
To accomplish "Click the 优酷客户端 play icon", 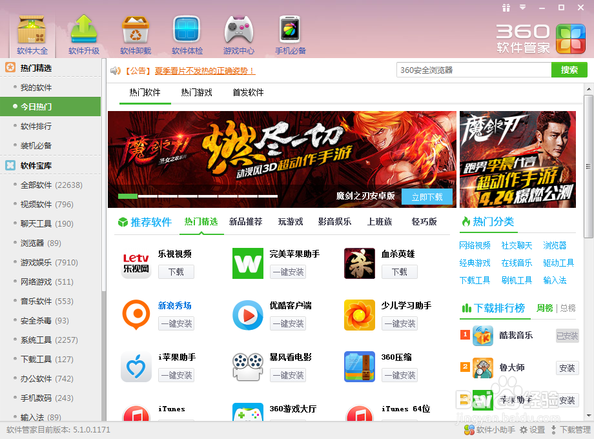I will (x=248, y=315).
